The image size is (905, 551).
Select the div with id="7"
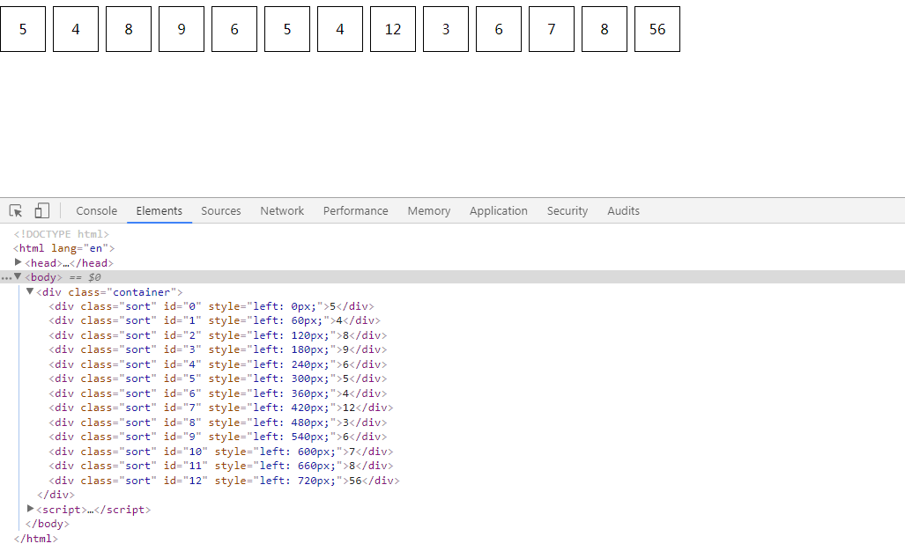click(x=221, y=408)
